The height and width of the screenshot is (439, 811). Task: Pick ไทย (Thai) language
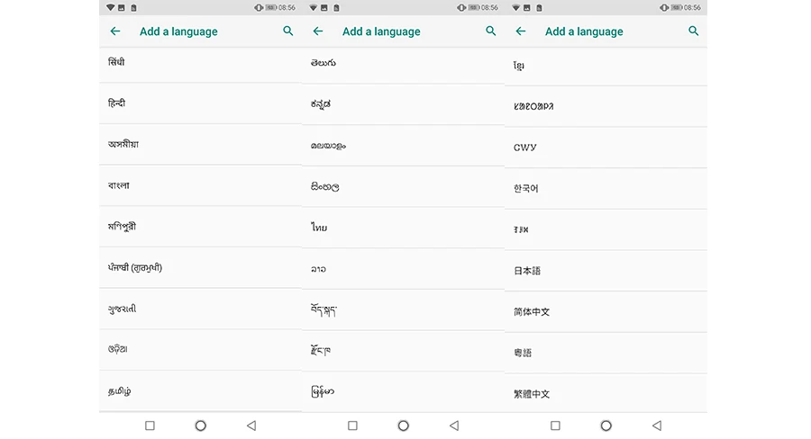(x=404, y=228)
